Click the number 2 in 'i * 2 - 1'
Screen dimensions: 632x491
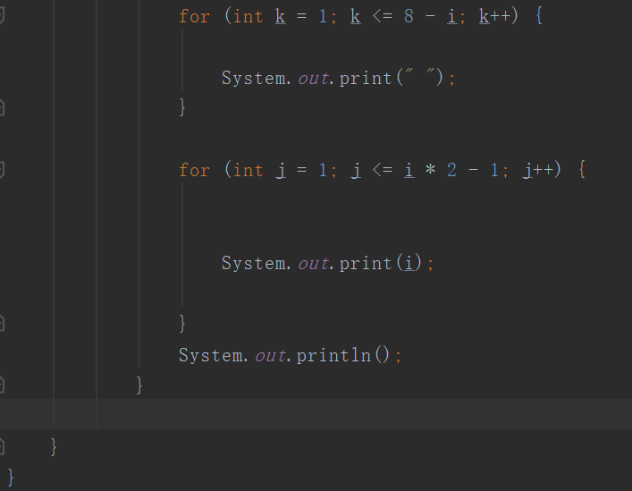[451, 170]
